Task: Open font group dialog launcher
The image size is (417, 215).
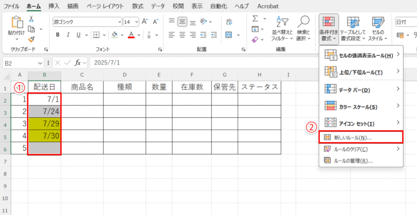Action: [x=161, y=50]
